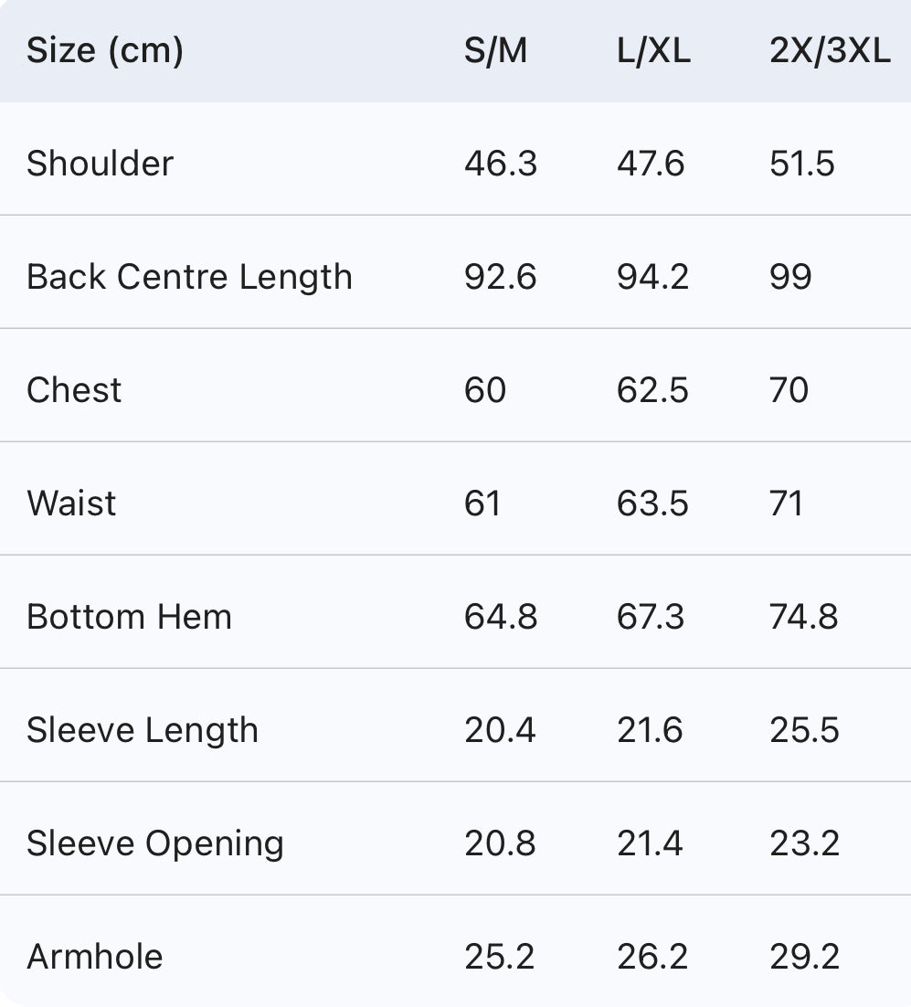
Task: Click Armhole L/XL value 26.2
Action: tap(650, 957)
